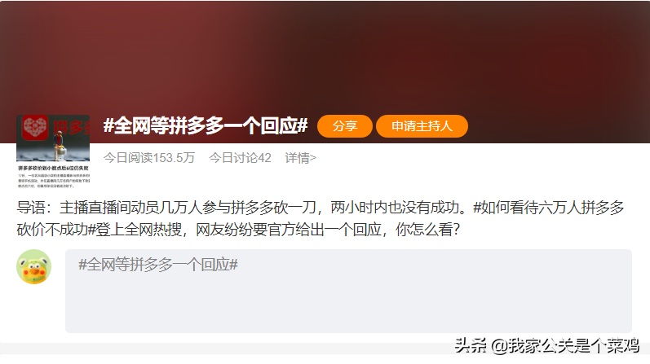Viewport: 650px width, 364px height.
Task: Click the blurred dark red banner background
Action: tap(325, 54)
